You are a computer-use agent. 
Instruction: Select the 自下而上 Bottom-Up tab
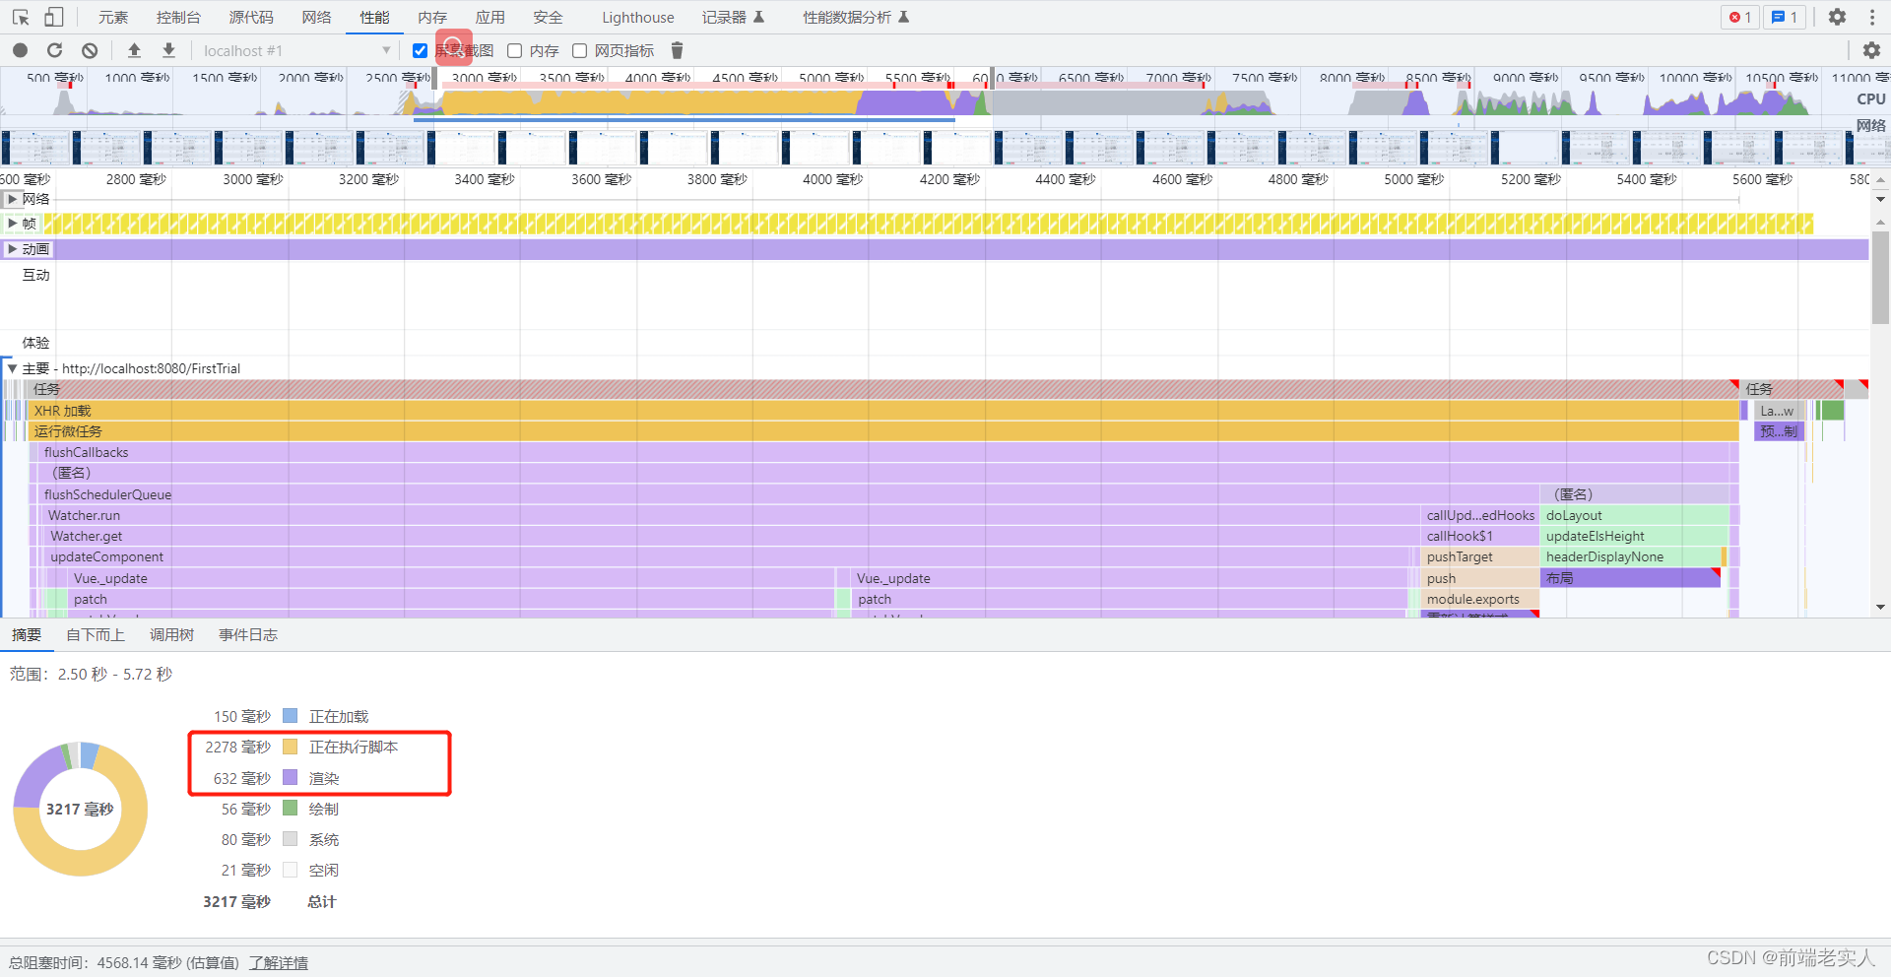[96, 635]
